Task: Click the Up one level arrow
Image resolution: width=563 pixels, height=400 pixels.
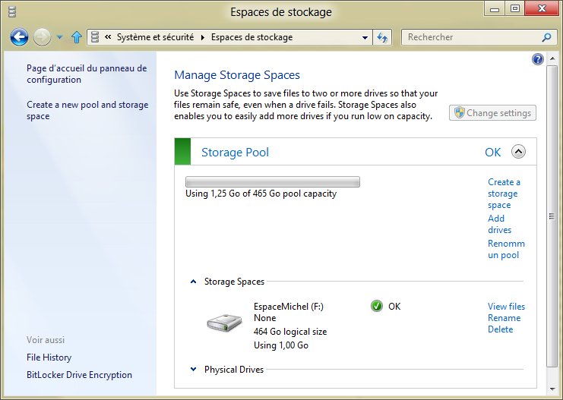Action: click(76, 37)
